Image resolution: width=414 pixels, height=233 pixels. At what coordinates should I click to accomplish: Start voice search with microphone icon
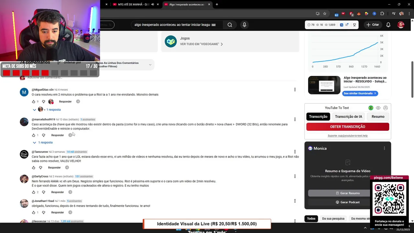(245, 25)
